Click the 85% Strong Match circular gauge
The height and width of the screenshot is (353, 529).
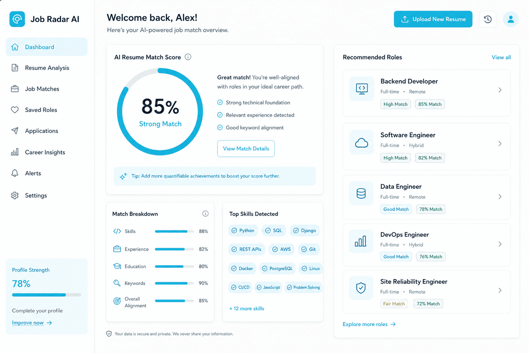(160, 112)
